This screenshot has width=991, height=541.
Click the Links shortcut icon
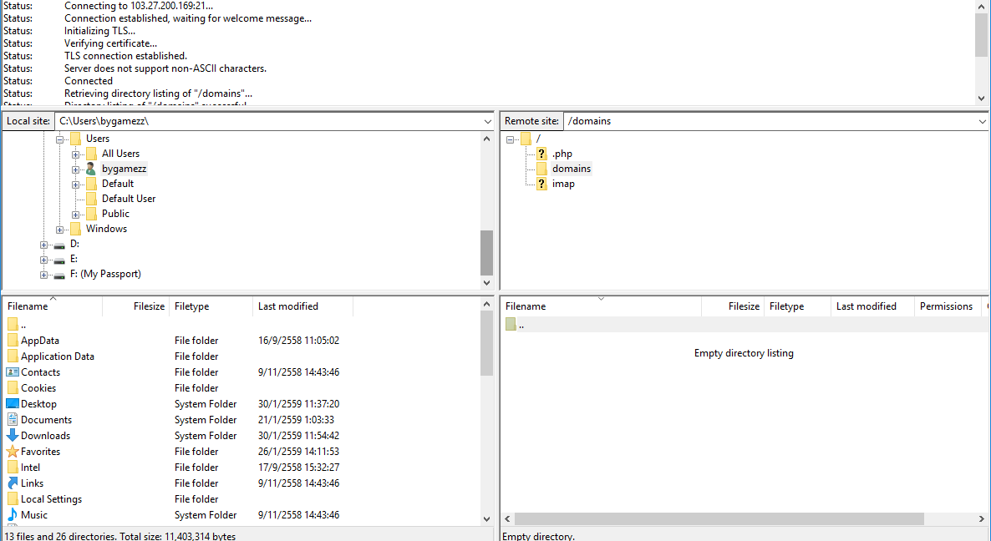[x=13, y=483]
